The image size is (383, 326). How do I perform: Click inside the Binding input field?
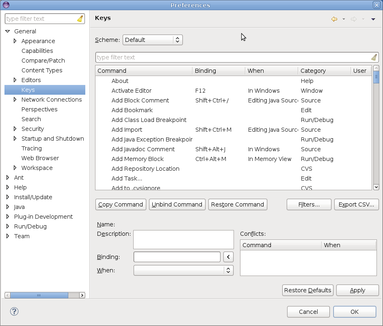(177, 257)
